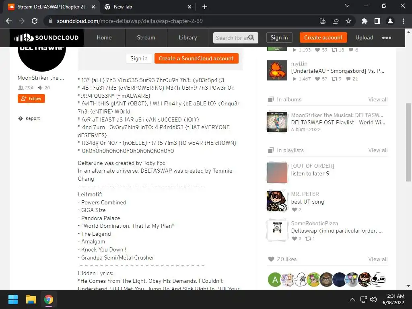
Task: Open the network tray icon
Action: (x=364, y=299)
